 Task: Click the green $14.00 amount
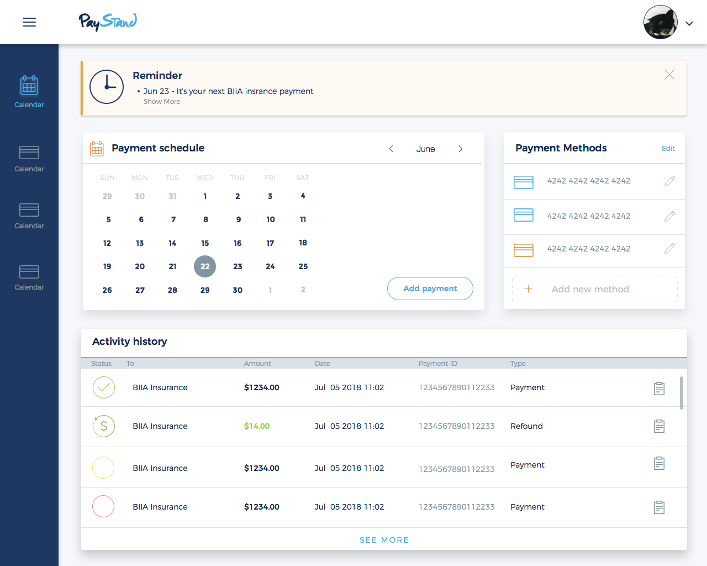tap(257, 426)
